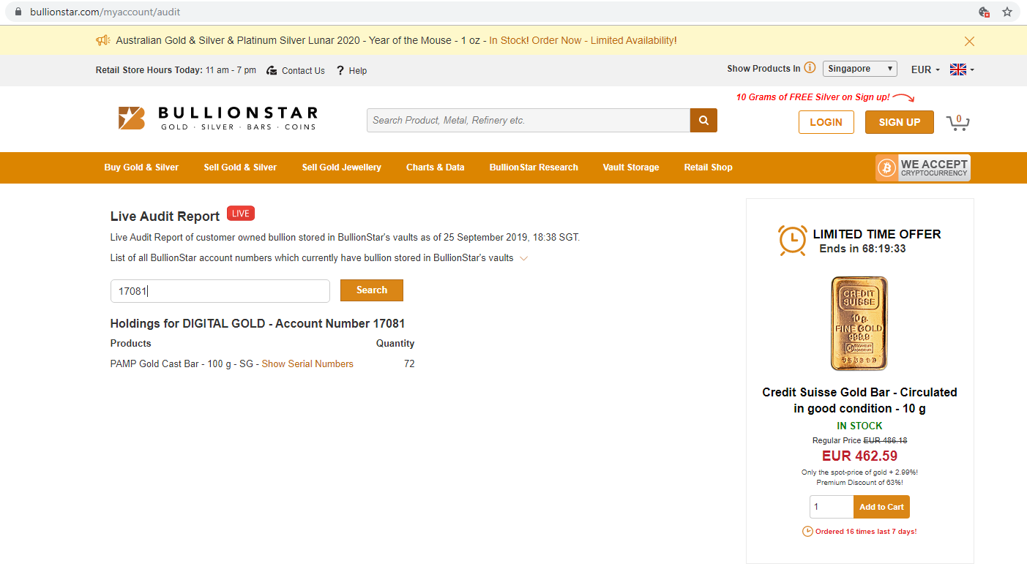Image resolution: width=1027 pixels, height=569 pixels.
Task: Click the Contact Us phone icon
Action: 272,70
